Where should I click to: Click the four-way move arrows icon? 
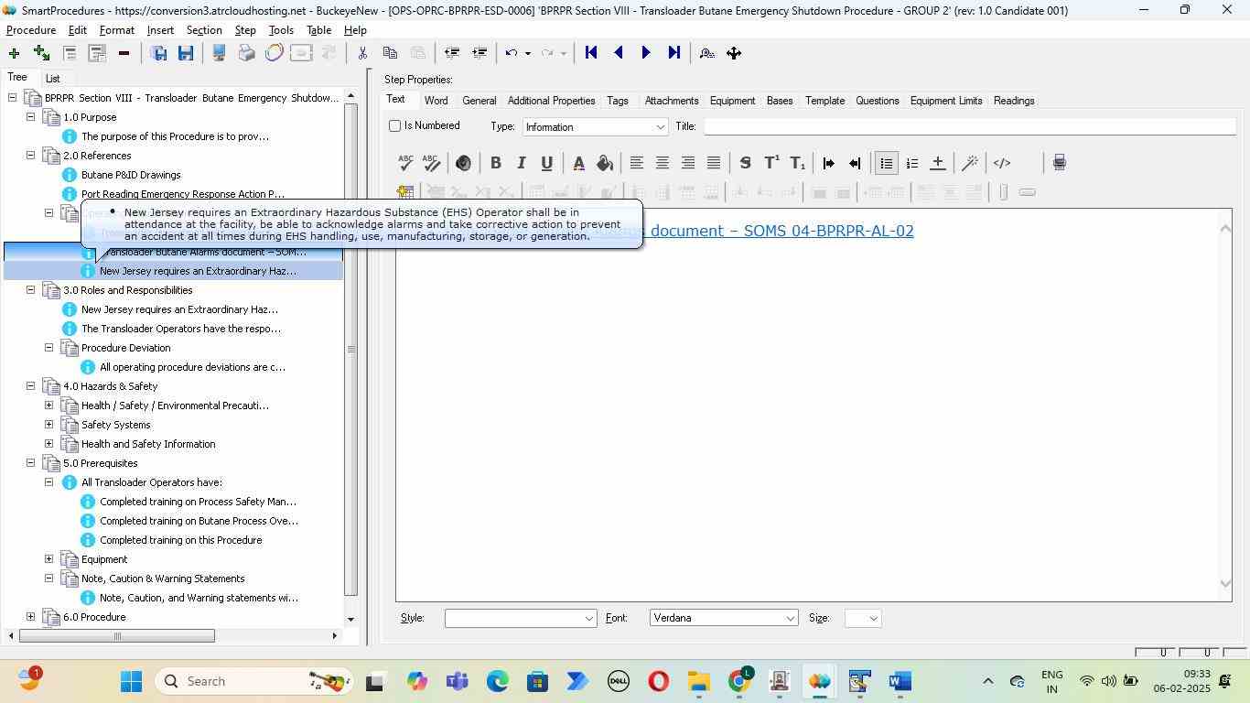[x=734, y=53]
